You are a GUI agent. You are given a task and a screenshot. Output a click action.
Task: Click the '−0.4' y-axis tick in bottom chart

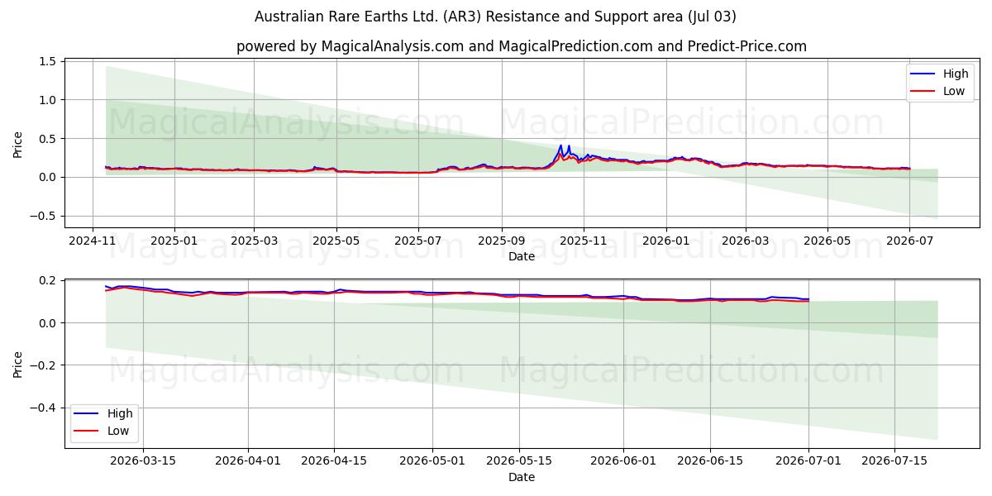click(x=42, y=408)
